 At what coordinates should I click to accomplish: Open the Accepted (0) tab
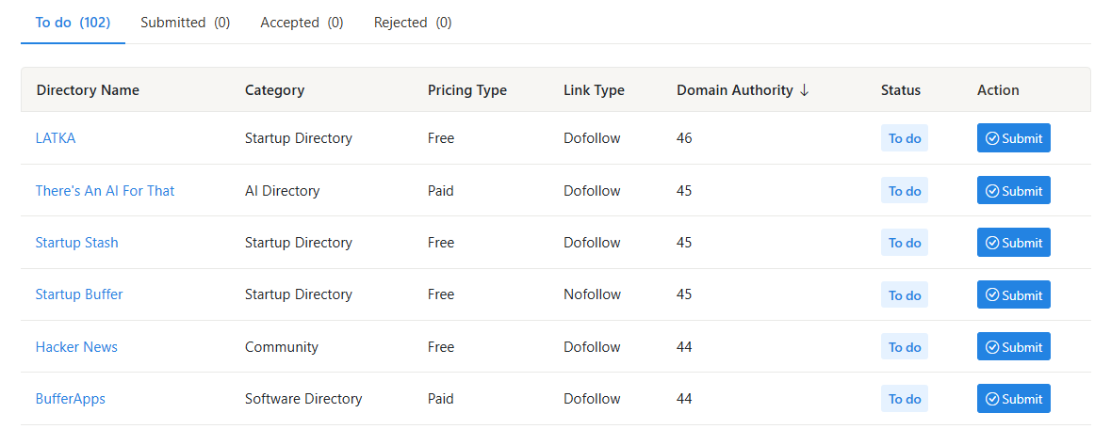coord(302,23)
